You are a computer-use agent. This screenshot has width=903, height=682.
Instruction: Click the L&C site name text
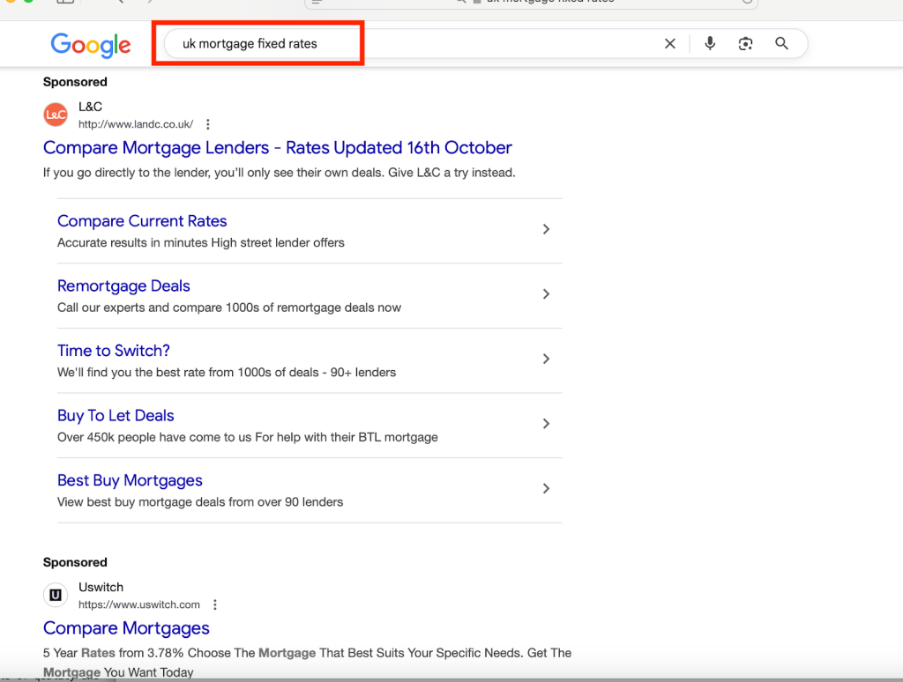(x=90, y=107)
